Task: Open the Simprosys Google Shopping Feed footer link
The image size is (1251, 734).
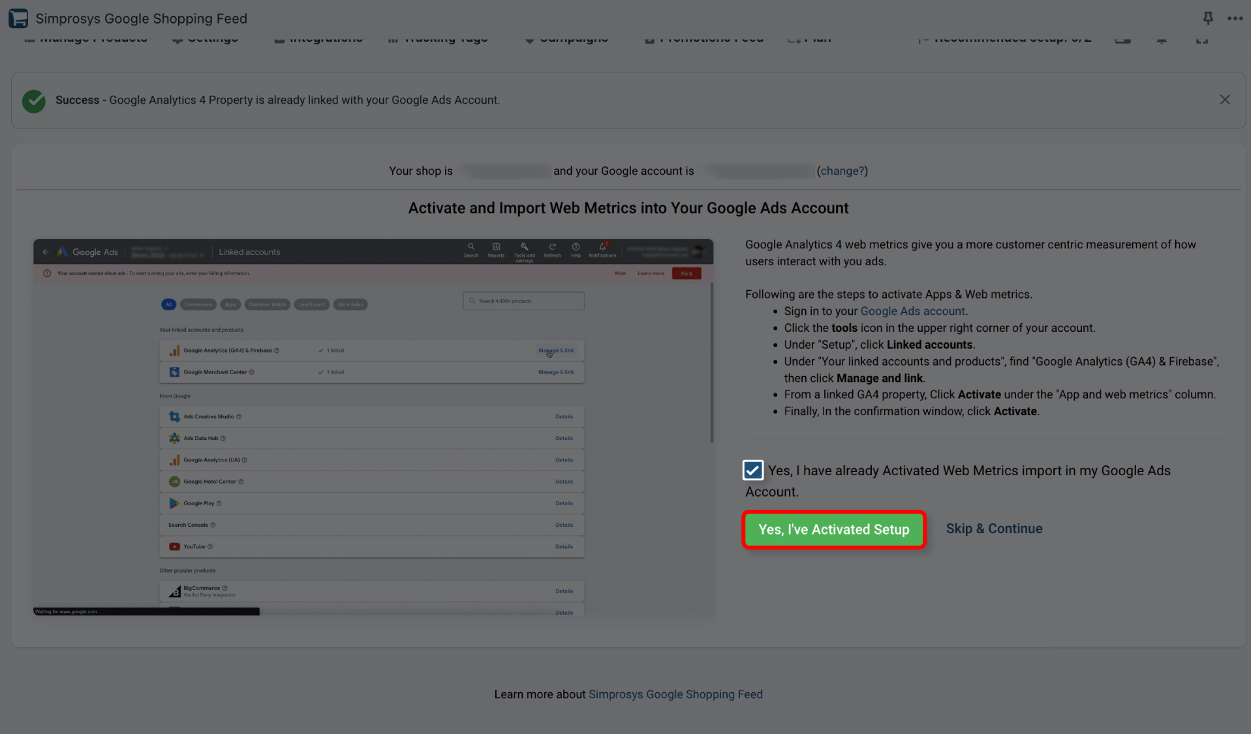Action: click(x=675, y=694)
